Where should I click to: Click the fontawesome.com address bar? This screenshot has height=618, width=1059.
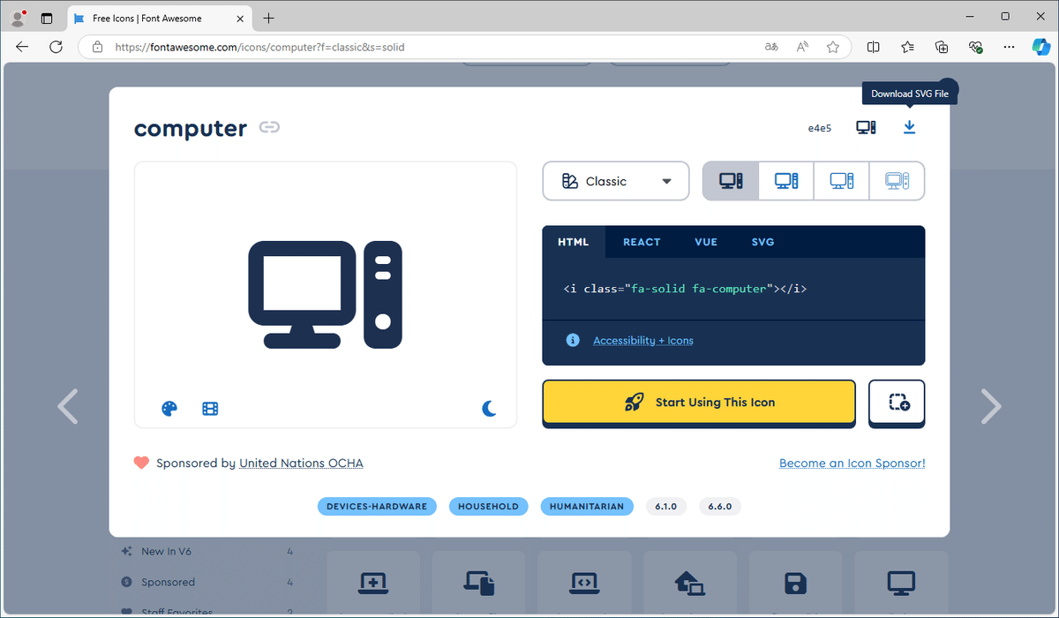click(x=424, y=47)
